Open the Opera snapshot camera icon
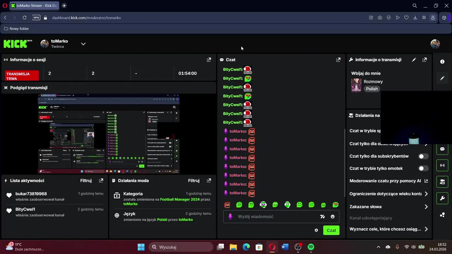 pyautogui.click(x=380, y=18)
